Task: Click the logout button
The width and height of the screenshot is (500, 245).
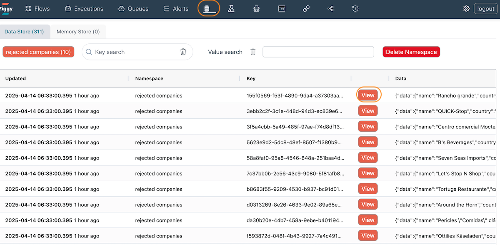Action: pyautogui.click(x=485, y=9)
